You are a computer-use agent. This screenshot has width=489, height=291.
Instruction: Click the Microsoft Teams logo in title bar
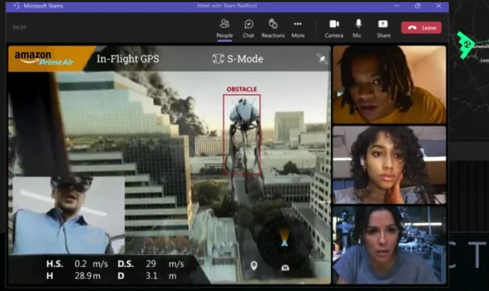coord(16,6)
